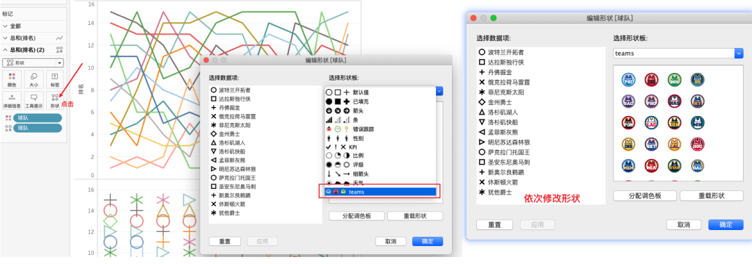Screen dimensions: 752x264
Task: Pick the MIA team logo shape
Action: click(x=651, y=165)
